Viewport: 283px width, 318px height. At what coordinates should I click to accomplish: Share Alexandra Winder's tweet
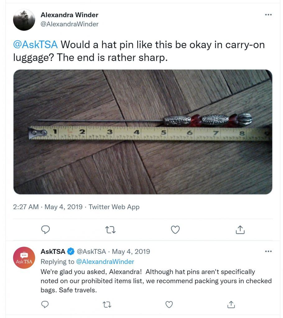(240, 229)
